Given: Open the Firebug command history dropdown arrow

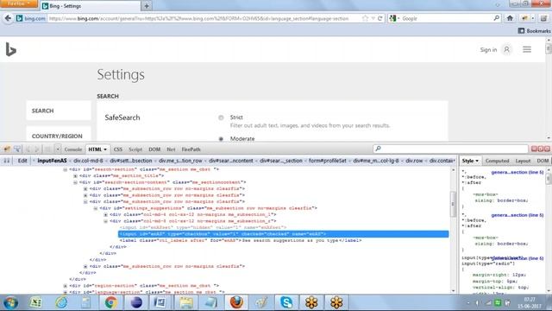Looking at the screenshot, I should (x=58, y=149).
